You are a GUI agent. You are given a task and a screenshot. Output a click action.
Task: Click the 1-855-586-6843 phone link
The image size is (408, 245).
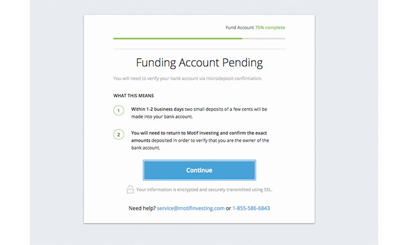tap(251, 208)
